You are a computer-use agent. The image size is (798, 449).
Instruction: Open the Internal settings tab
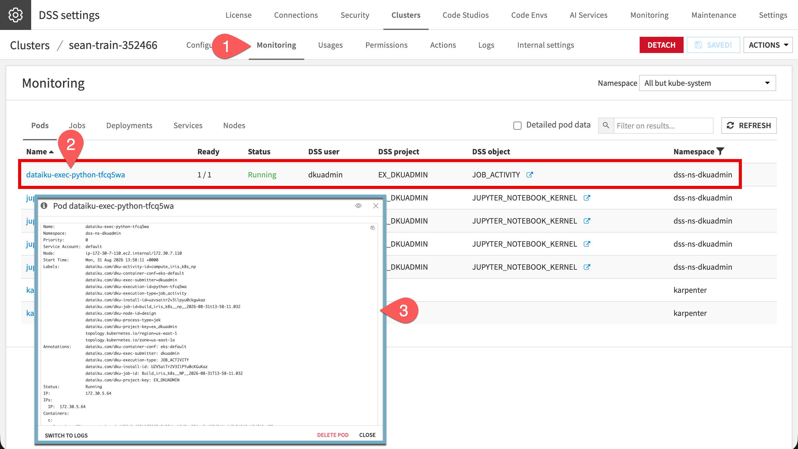pyautogui.click(x=546, y=45)
